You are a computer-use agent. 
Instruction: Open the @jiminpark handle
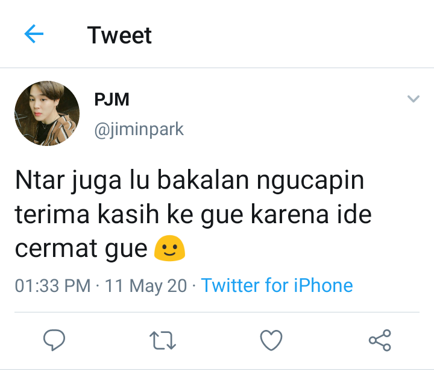click(x=139, y=129)
